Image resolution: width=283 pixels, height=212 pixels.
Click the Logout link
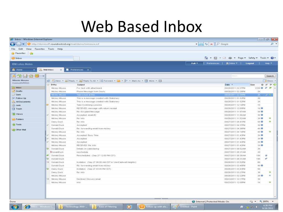[250, 63]
